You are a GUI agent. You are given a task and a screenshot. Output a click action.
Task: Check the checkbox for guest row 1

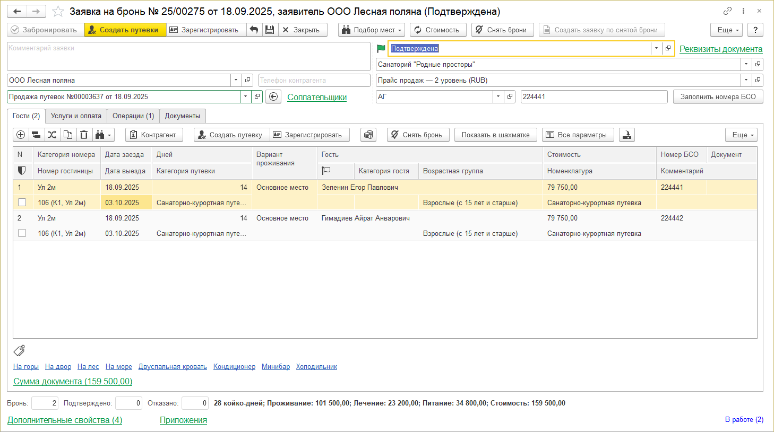(x=22, y=202)
